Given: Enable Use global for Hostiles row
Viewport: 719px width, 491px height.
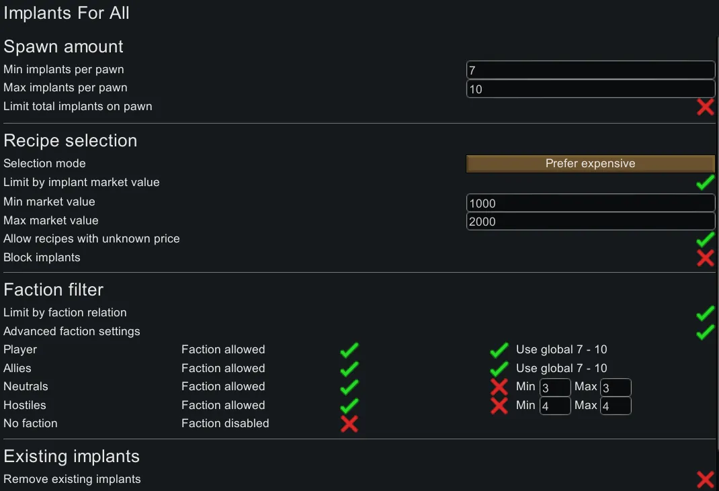Looking at the screenshot, I should point(499,406).
